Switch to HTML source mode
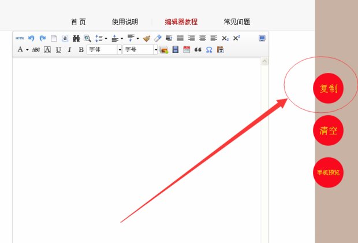This screenshot has height=243, width=358. pos(20,38)
